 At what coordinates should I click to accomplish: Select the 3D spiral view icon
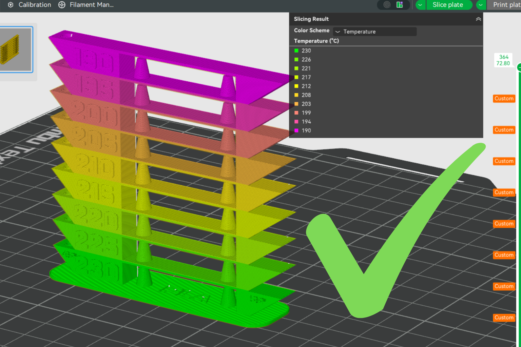click(387, 5)
